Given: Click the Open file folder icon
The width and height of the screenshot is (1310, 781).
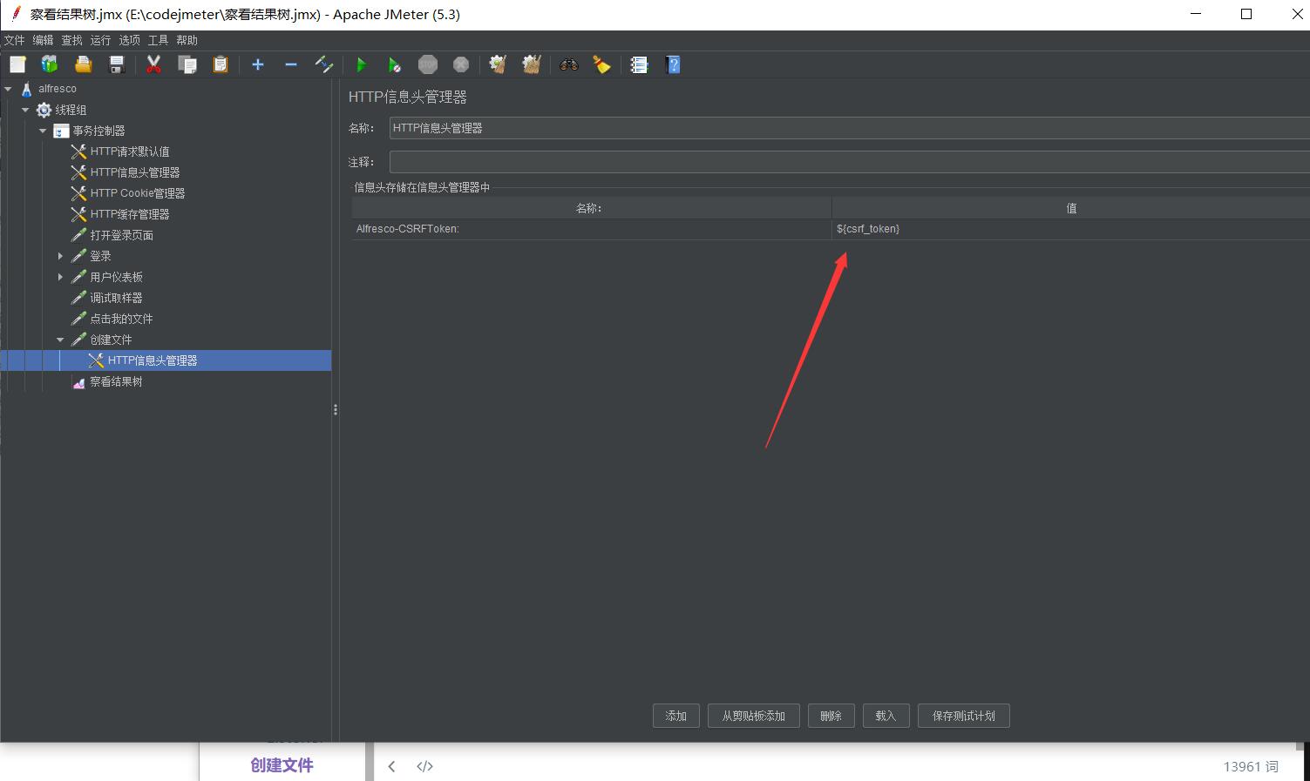Looking at the screenshot, I should (x=83, y=64).
